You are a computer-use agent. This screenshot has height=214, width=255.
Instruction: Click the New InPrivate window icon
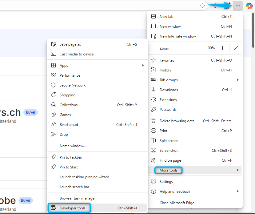(x=153, y=36)
